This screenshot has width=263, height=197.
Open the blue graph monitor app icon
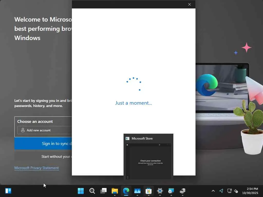tap(137, 191)
